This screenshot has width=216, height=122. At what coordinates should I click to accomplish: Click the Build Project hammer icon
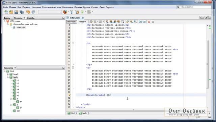coord(72,12)
